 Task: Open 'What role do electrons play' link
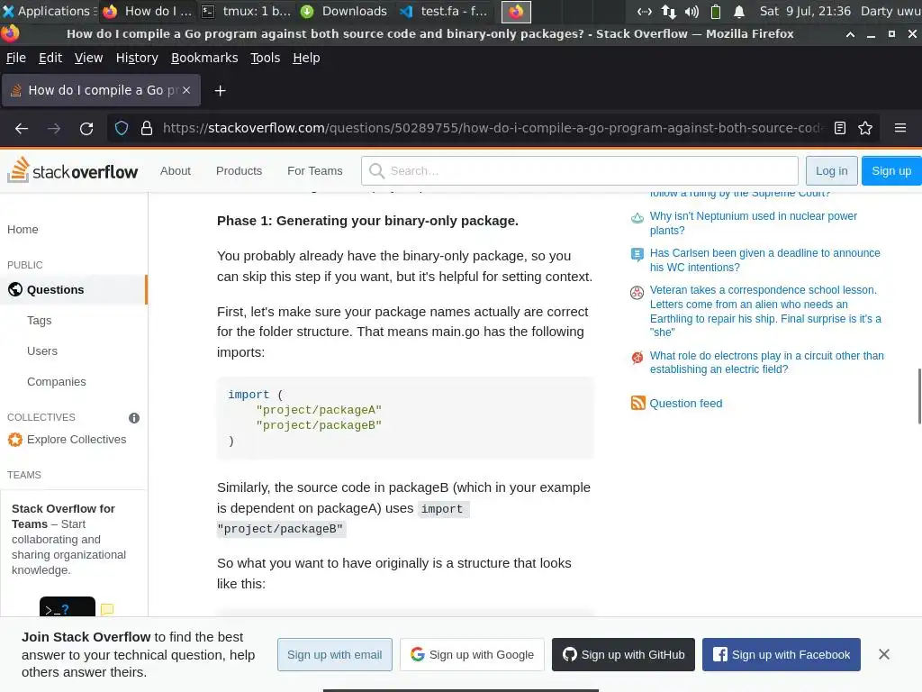(766, 362)
